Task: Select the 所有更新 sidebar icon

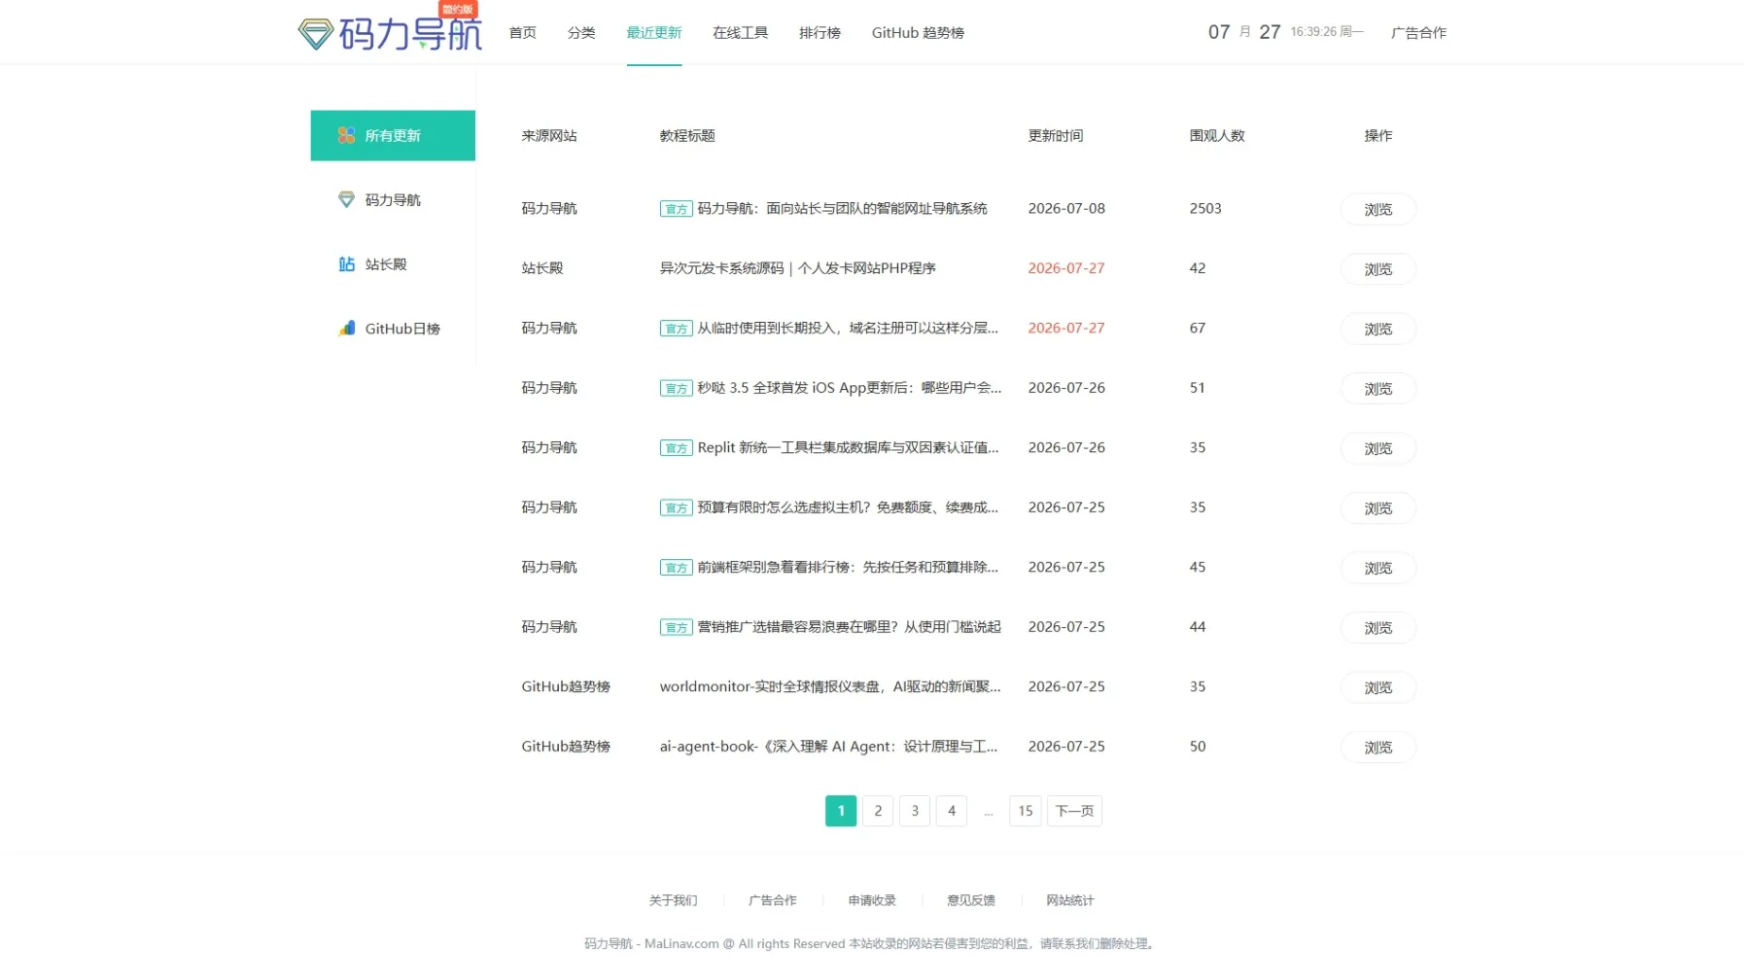Action: (x=346, y=135)
